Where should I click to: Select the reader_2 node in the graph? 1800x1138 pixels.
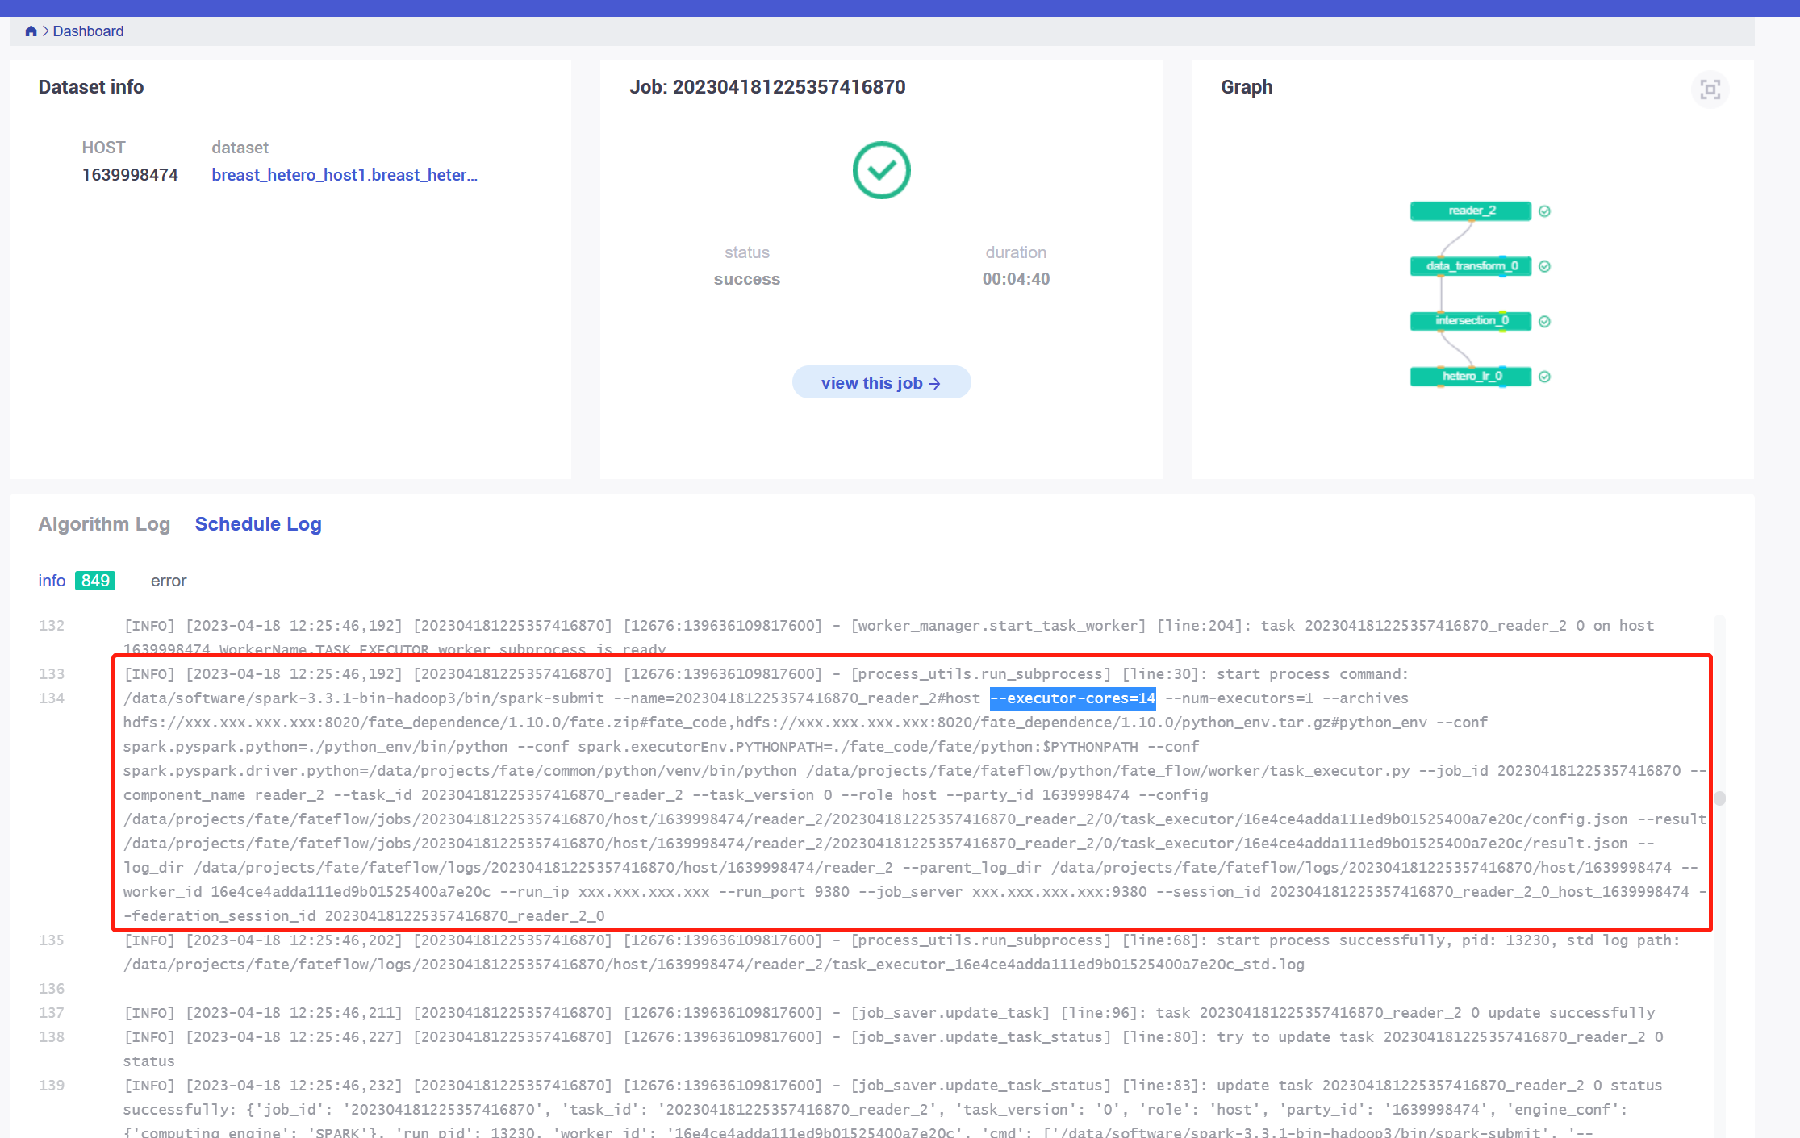pyautogui.click(x=1470, y=211)
